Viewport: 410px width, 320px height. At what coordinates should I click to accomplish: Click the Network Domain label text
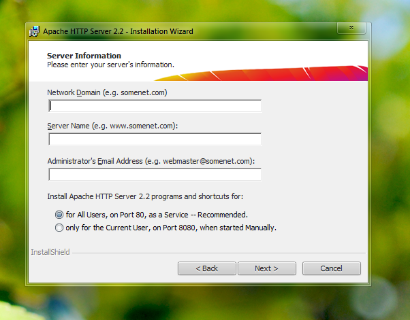tap(107, 92)
